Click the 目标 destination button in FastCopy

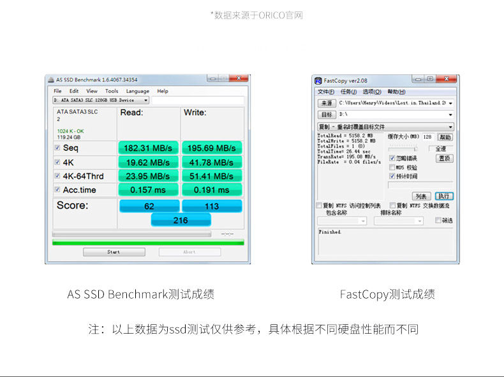click(x=327, y=115)
